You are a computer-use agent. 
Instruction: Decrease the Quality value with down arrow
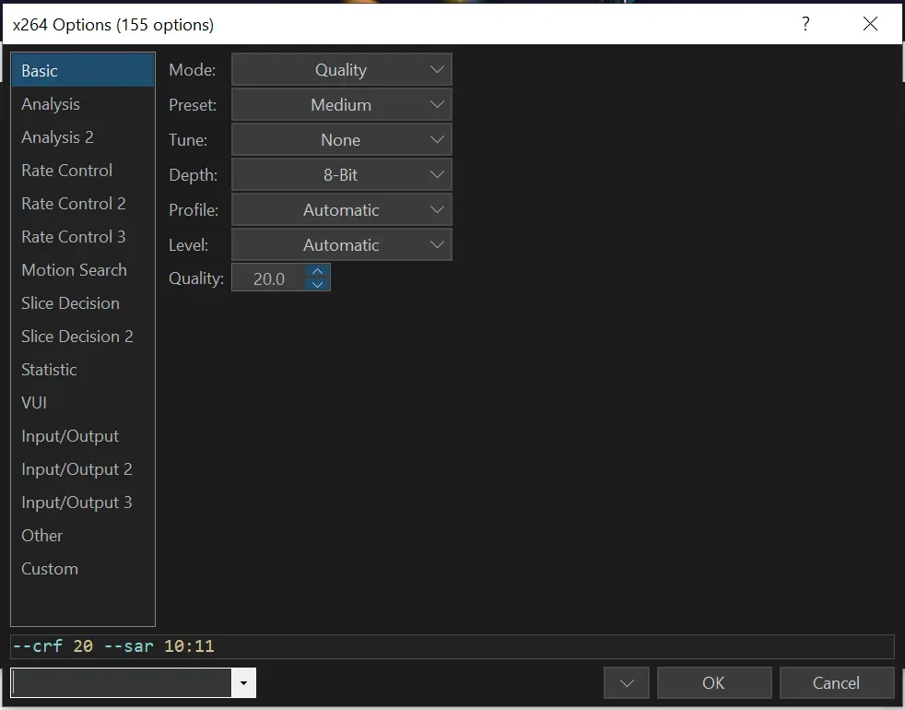pyautogui.click(x=317, y=284)
